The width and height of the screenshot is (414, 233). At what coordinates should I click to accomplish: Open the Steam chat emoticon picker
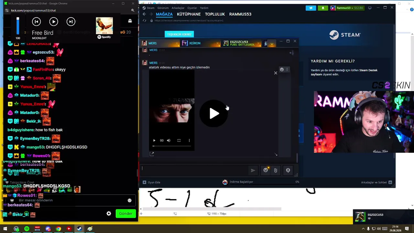point(266,170)
